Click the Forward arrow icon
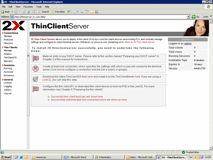 coord(16,12)
